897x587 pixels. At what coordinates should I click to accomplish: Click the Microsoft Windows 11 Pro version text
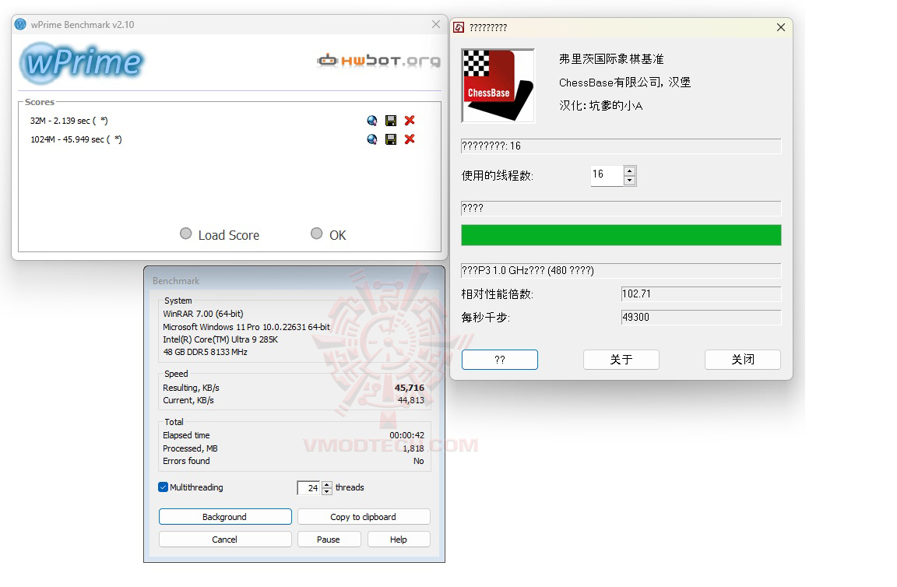tap(247, 327)
